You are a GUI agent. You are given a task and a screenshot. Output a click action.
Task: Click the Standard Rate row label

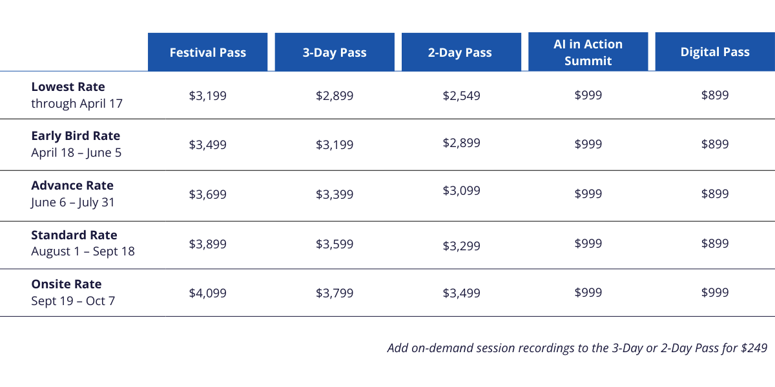(x=74, y=235)
